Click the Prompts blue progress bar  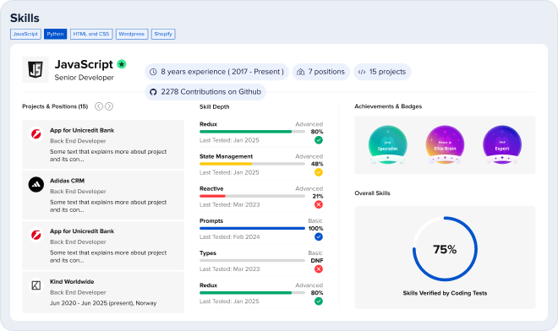(252, 228)
